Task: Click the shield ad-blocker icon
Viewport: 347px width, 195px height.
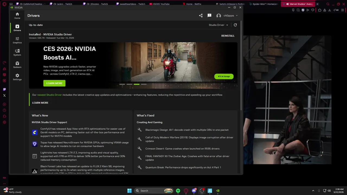Action: [x=303, y=10]
